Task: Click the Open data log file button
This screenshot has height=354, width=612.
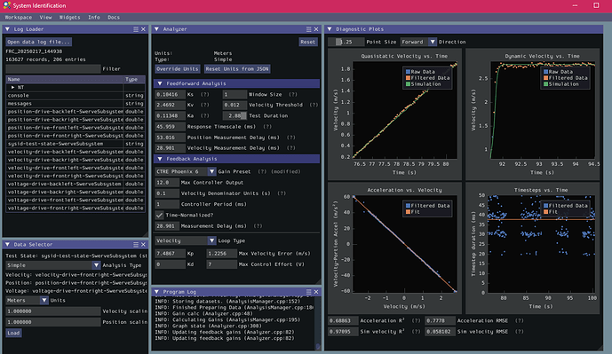Action: pos(39,42)
